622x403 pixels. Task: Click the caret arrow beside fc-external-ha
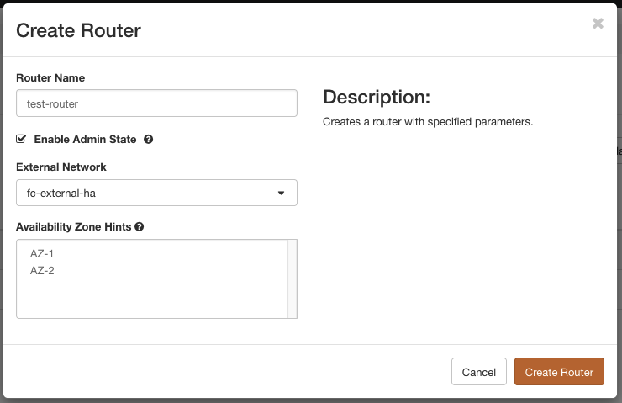(x=282, y=194)
